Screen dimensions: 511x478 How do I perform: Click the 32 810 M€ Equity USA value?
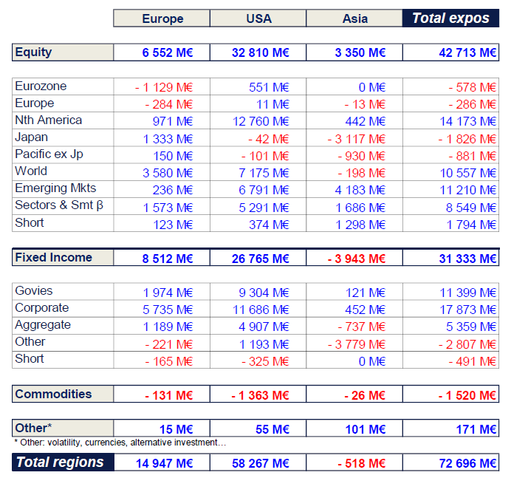pos(258,52)
